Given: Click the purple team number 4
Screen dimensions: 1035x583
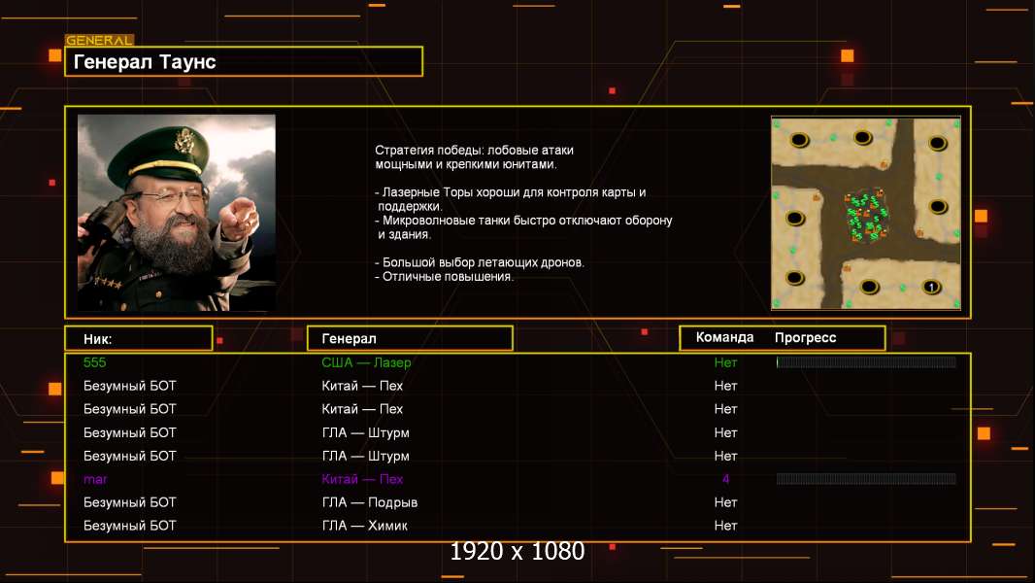Looking at the screenshot, I should pos(725,479).
